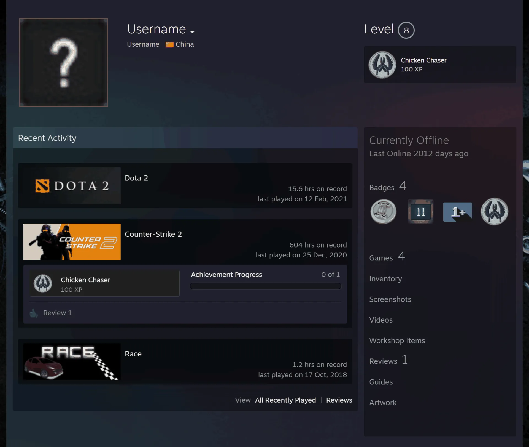Open the Race game thumbnail
Screen dimensions: 529x447
click(72, 361)
